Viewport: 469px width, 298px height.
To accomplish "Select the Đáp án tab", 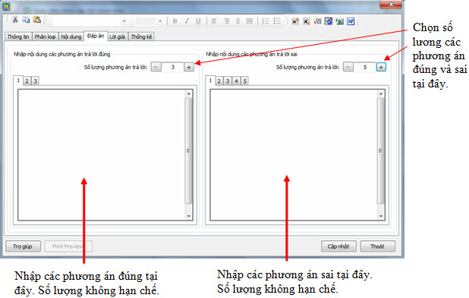I will (96, 36).
